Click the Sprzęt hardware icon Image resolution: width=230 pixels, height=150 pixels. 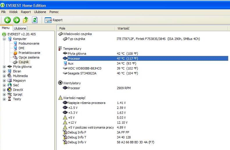(x=10, y=94)
